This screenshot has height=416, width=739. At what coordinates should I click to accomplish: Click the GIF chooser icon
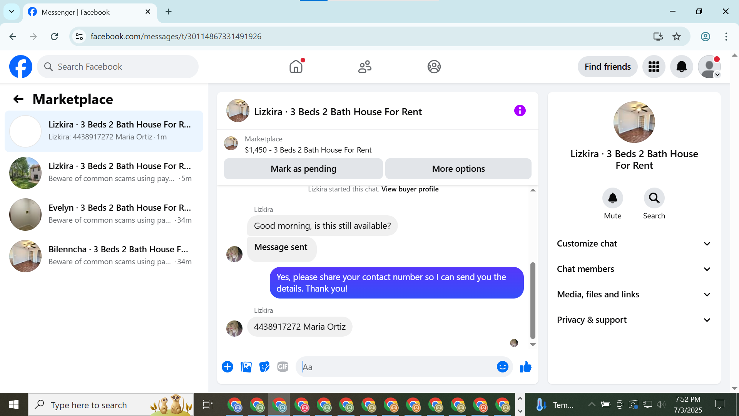pos(283,367)
